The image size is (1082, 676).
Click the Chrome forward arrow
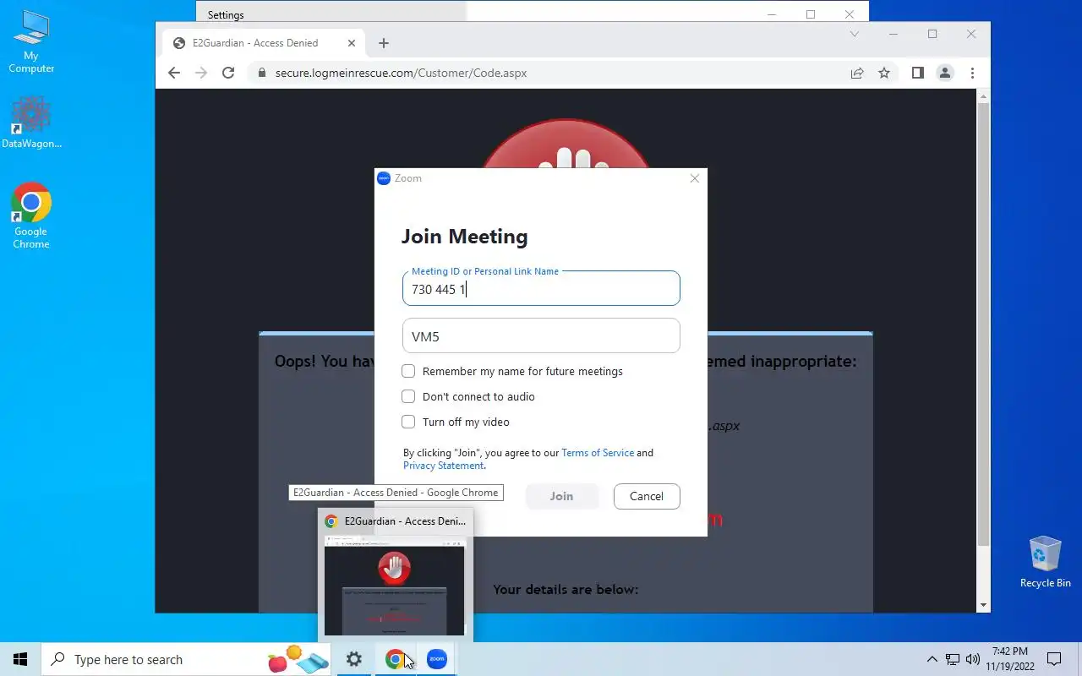click(x=201, y=73)
